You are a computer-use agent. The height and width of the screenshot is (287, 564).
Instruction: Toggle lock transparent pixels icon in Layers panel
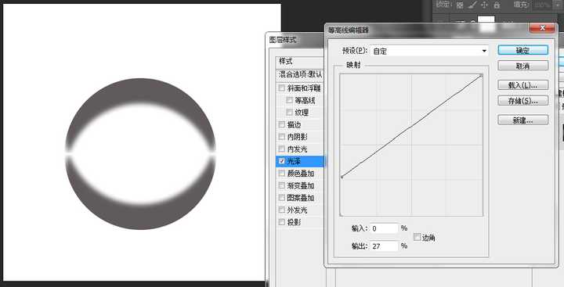pyautogui.click(x=460, y=5)
